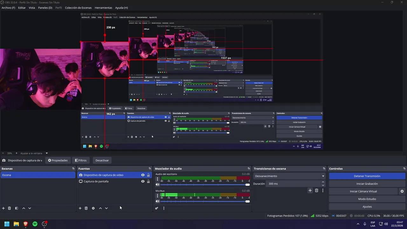Open transition properties three-dot menu
Screen dimensions: 407x229
tap(323, 191)
